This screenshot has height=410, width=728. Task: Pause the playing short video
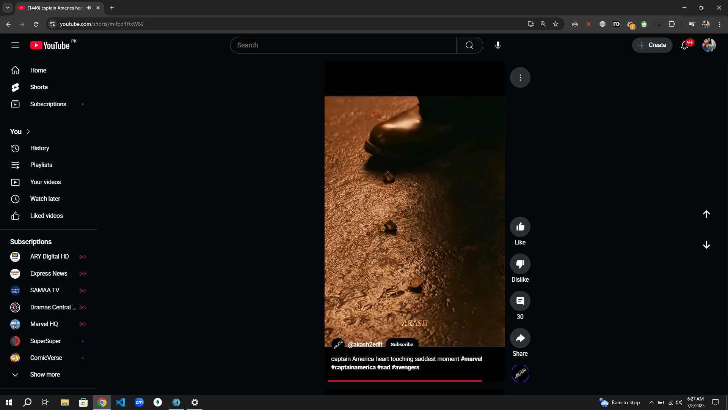[415, 221]
